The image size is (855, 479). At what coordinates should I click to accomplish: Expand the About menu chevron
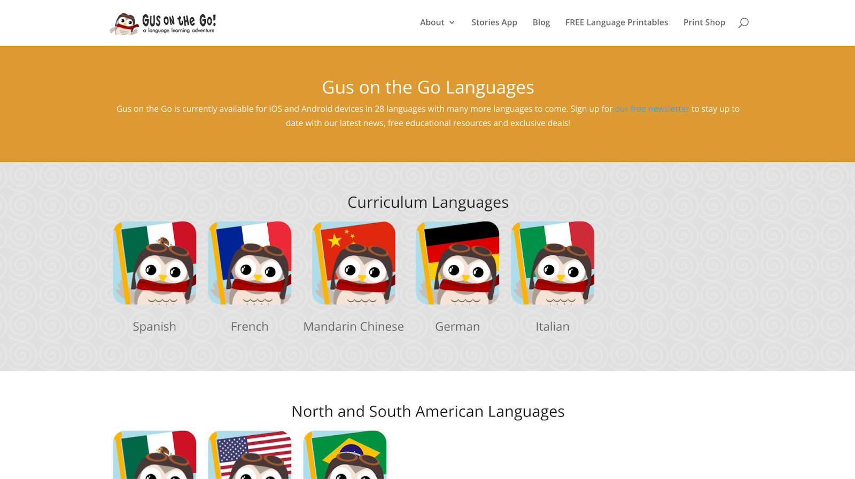click(x=452, y=22)
